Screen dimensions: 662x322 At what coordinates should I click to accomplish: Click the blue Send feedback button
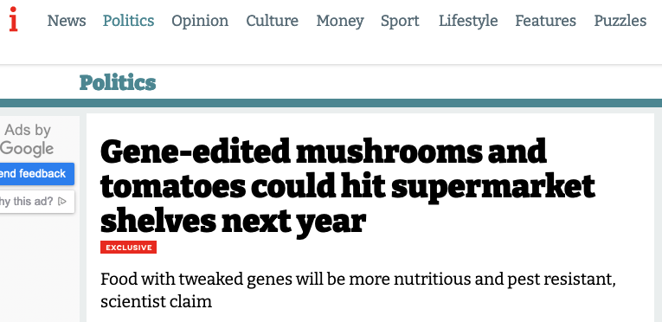coord(37,174)
